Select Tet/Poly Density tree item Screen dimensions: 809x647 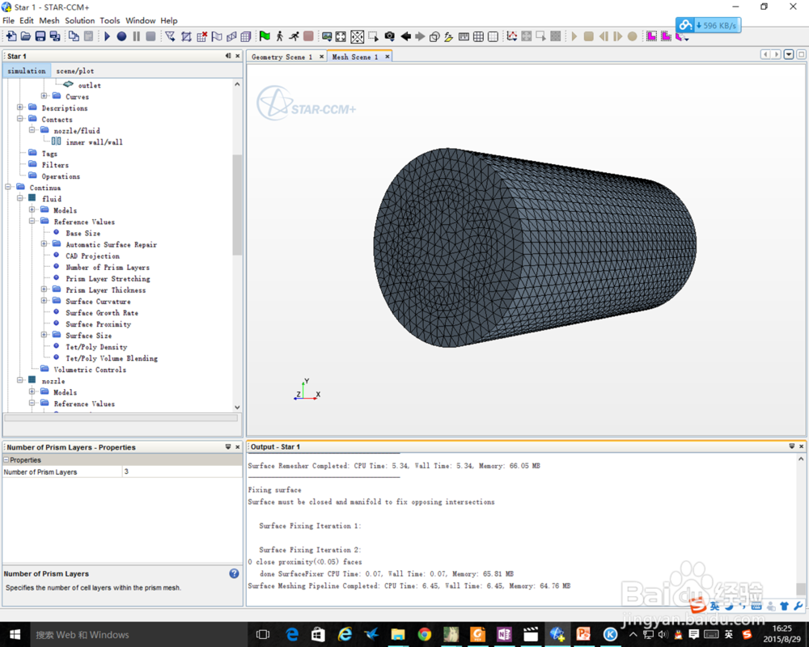pyautogui.click(x=96, y=347)
